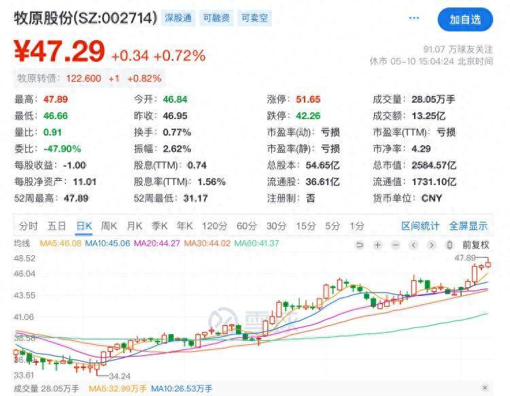Click the 跌停 value 42.26
510x396 pixels.
tap(308, 116)
